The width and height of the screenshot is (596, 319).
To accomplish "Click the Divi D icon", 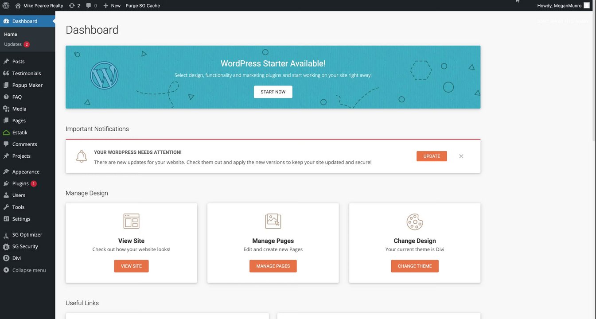I will [6, 258].
